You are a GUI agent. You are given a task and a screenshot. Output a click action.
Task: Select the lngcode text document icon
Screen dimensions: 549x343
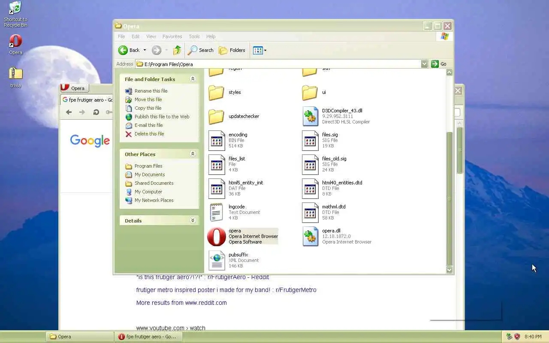(217, 212)
